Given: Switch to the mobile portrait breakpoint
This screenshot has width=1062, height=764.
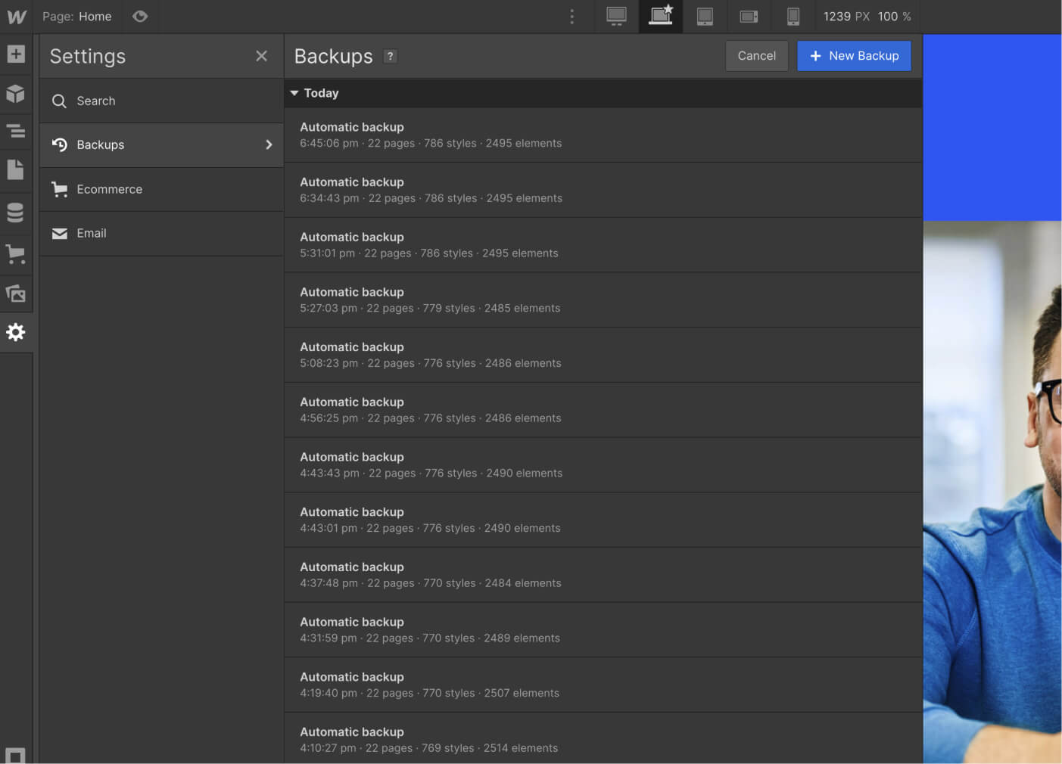Looking at the screenshot, I should (793, 16).
